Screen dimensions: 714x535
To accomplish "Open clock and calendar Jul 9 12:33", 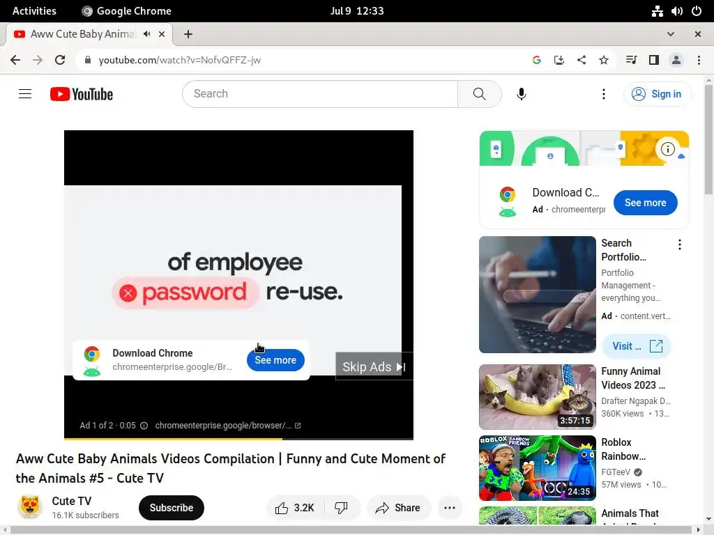I will click(x=357, y=11).
